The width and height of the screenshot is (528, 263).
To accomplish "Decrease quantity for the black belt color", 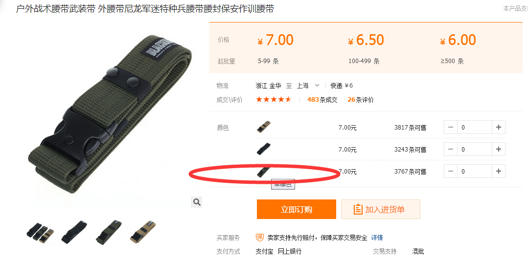I will click(451, 149).
